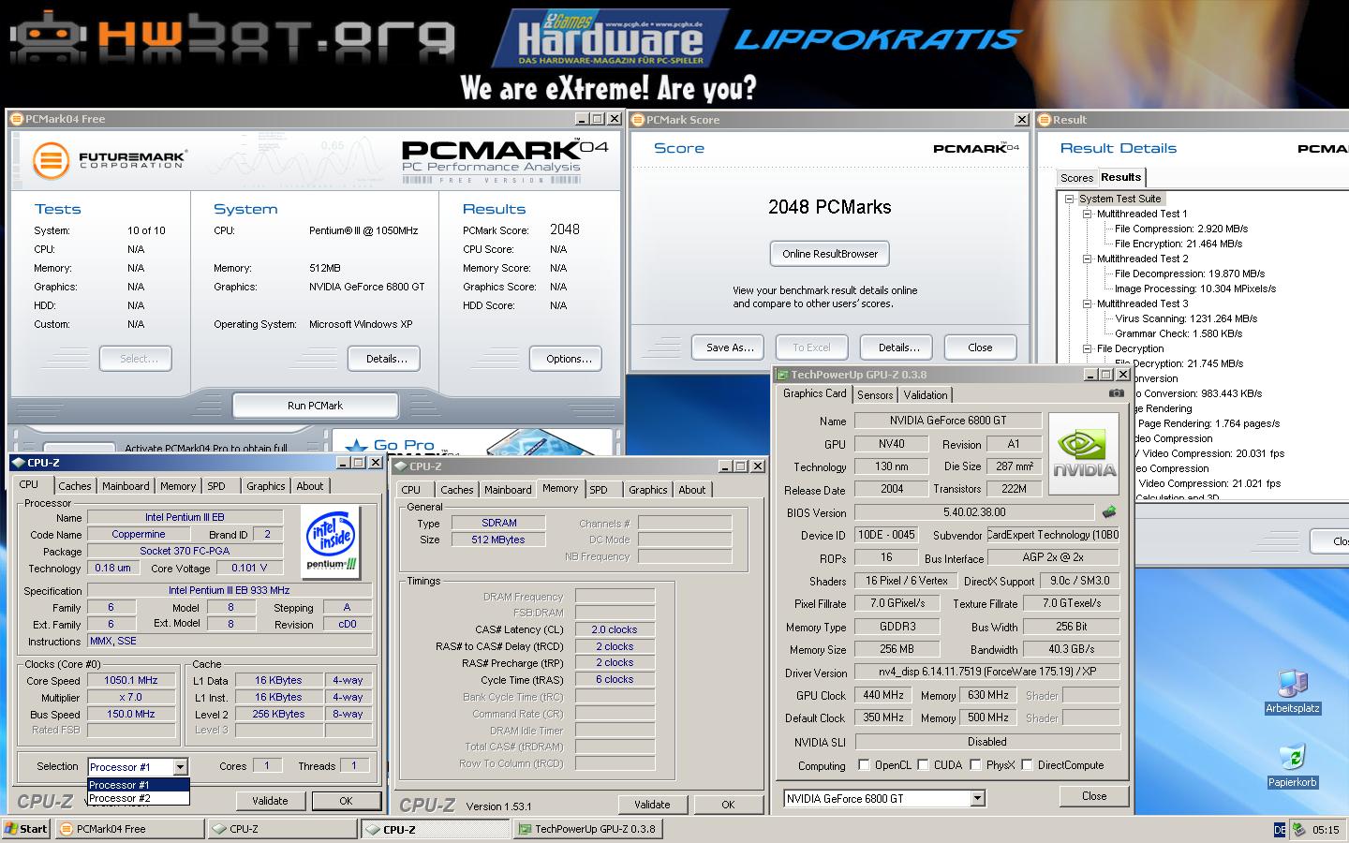The width and height of the screenshot is (1349, 843).
Task: Toggle the PhysX checkbox
Action: [975, 765]
